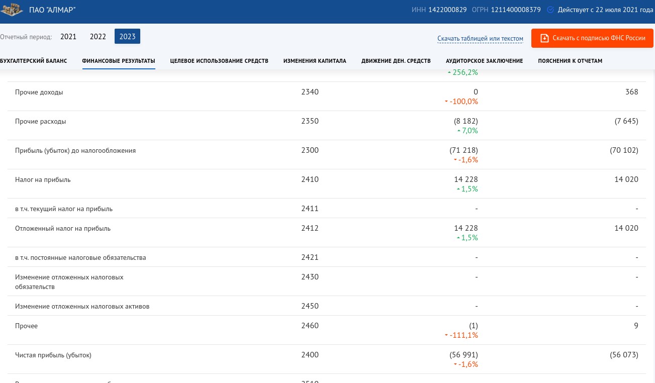Click the download icon inside the orange button
The height and width of the screenshot is (383, 655).
[544, 38]
